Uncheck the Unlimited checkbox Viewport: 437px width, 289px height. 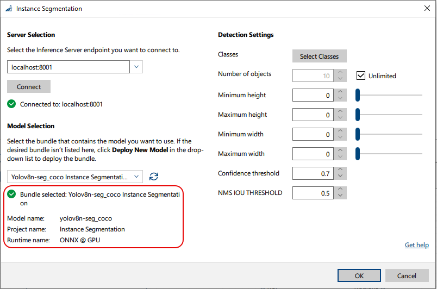361,76
